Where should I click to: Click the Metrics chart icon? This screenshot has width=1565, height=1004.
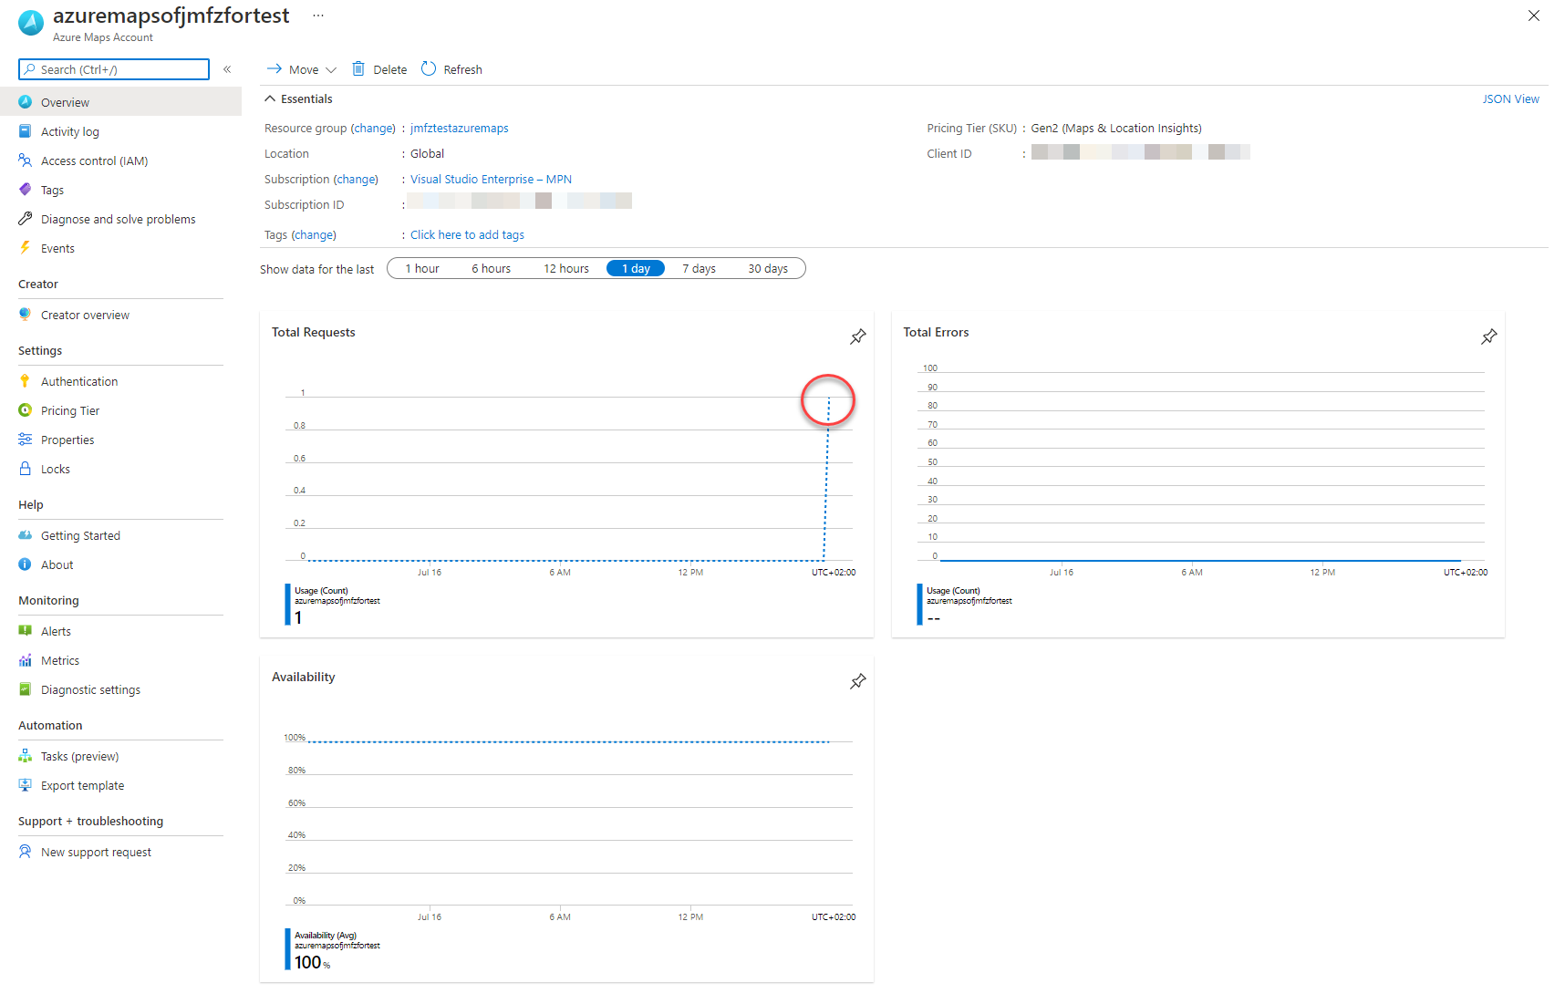pos(26,660)
